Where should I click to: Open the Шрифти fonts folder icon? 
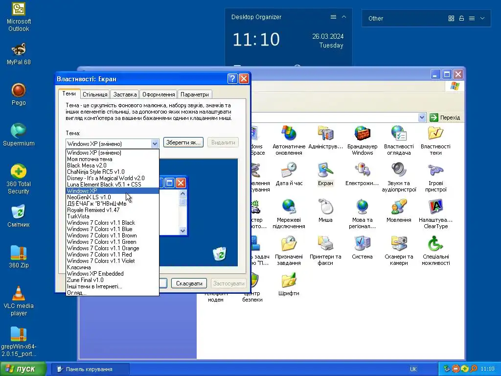coord(289,284)
